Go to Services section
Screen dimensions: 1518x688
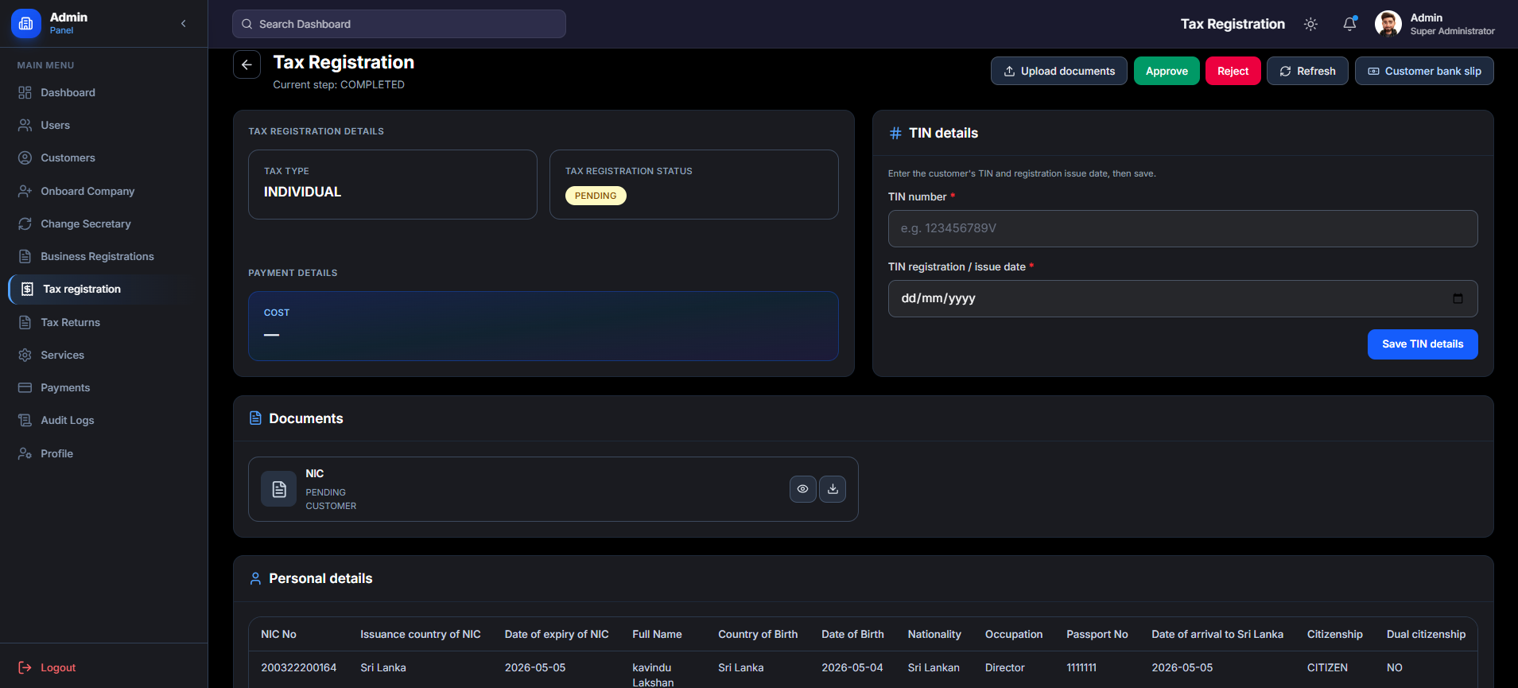[x=103, y=355]
